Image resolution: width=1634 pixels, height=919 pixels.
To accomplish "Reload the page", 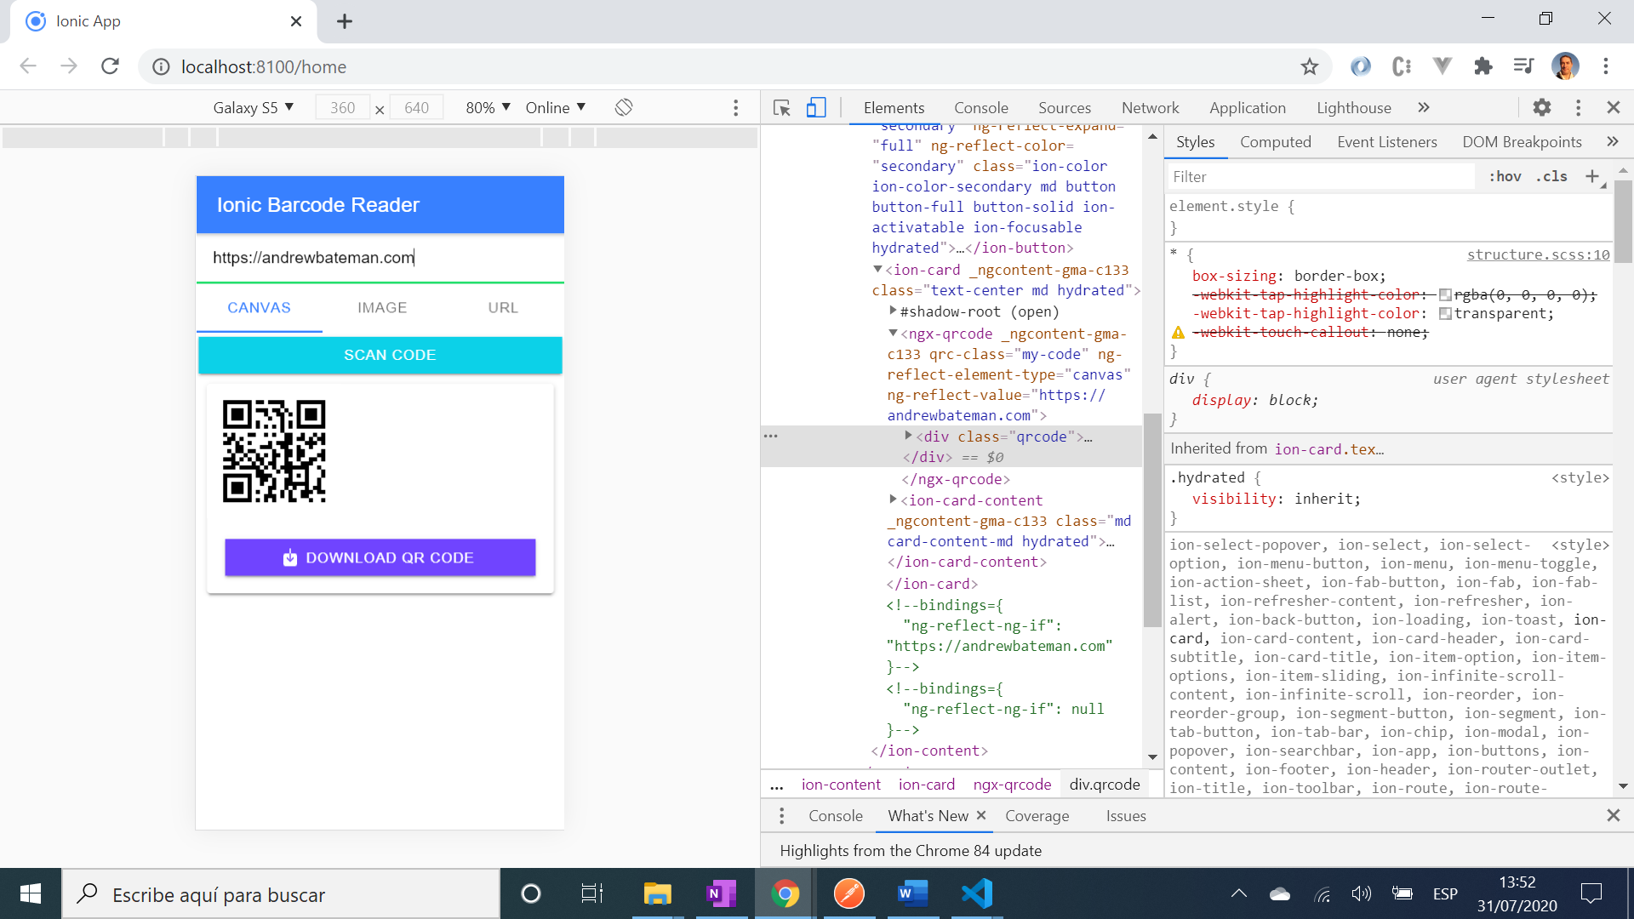I will click(110, 66).
